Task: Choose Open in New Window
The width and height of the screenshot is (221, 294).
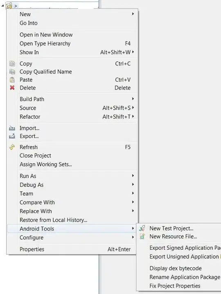Action: coord(46,34)
